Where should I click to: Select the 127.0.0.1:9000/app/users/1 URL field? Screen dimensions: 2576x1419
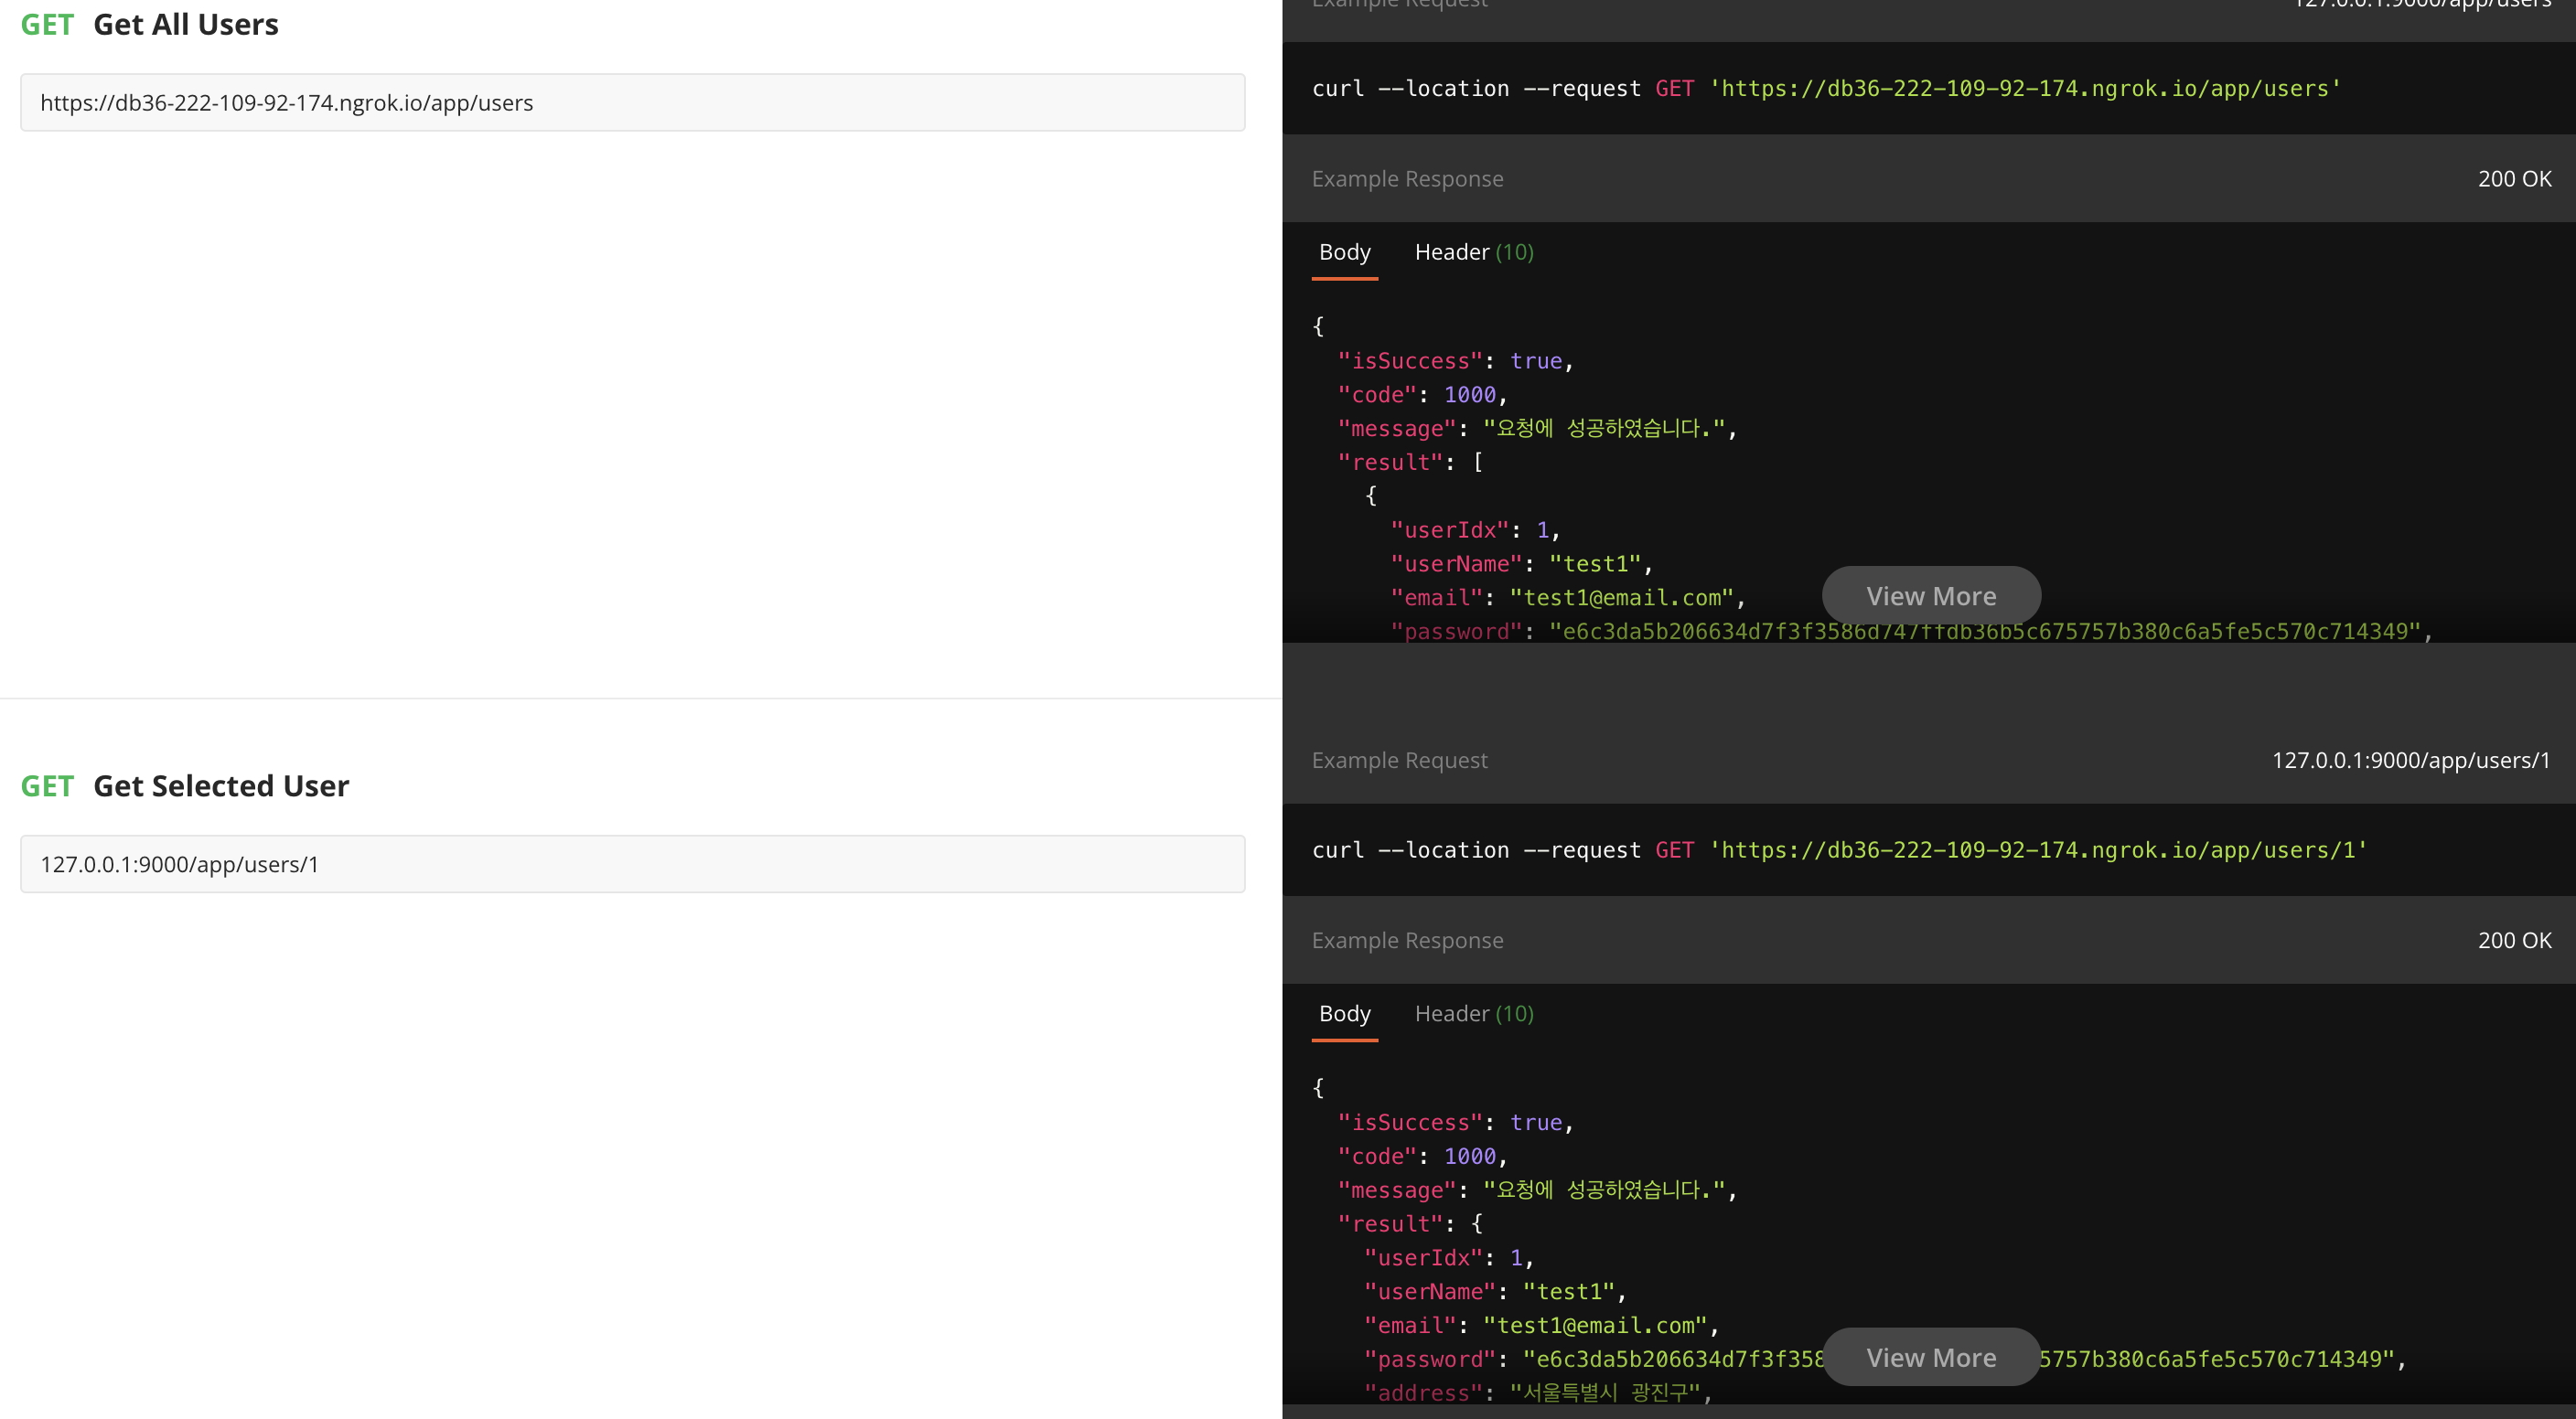(633, 863)
